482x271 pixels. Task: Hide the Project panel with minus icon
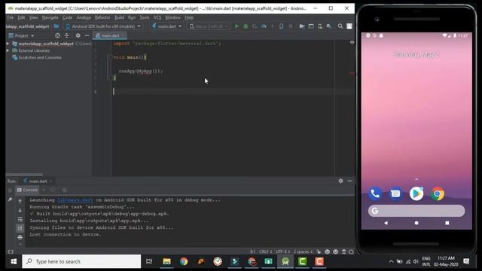[x=87, y=35]
